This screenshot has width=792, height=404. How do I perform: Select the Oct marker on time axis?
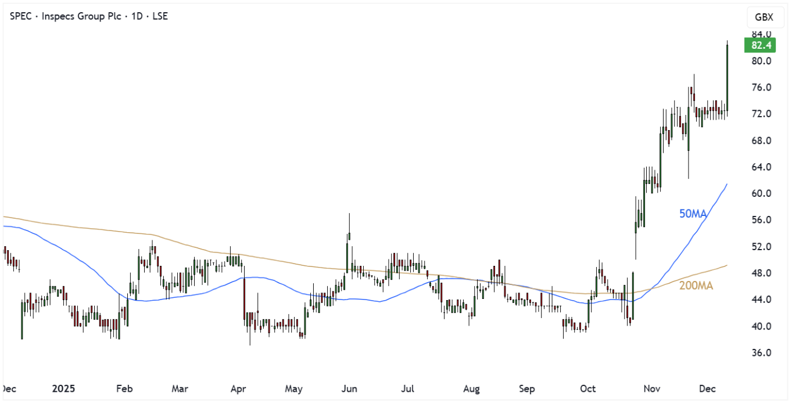tap(589, 388)
